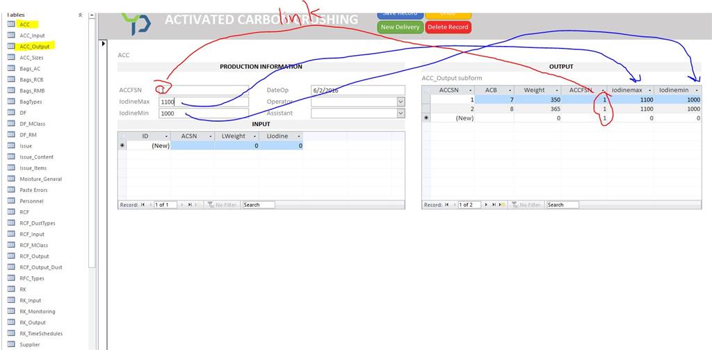712x350 pixels.
Task: Click the RK table icon
Action: click(11, 289)
